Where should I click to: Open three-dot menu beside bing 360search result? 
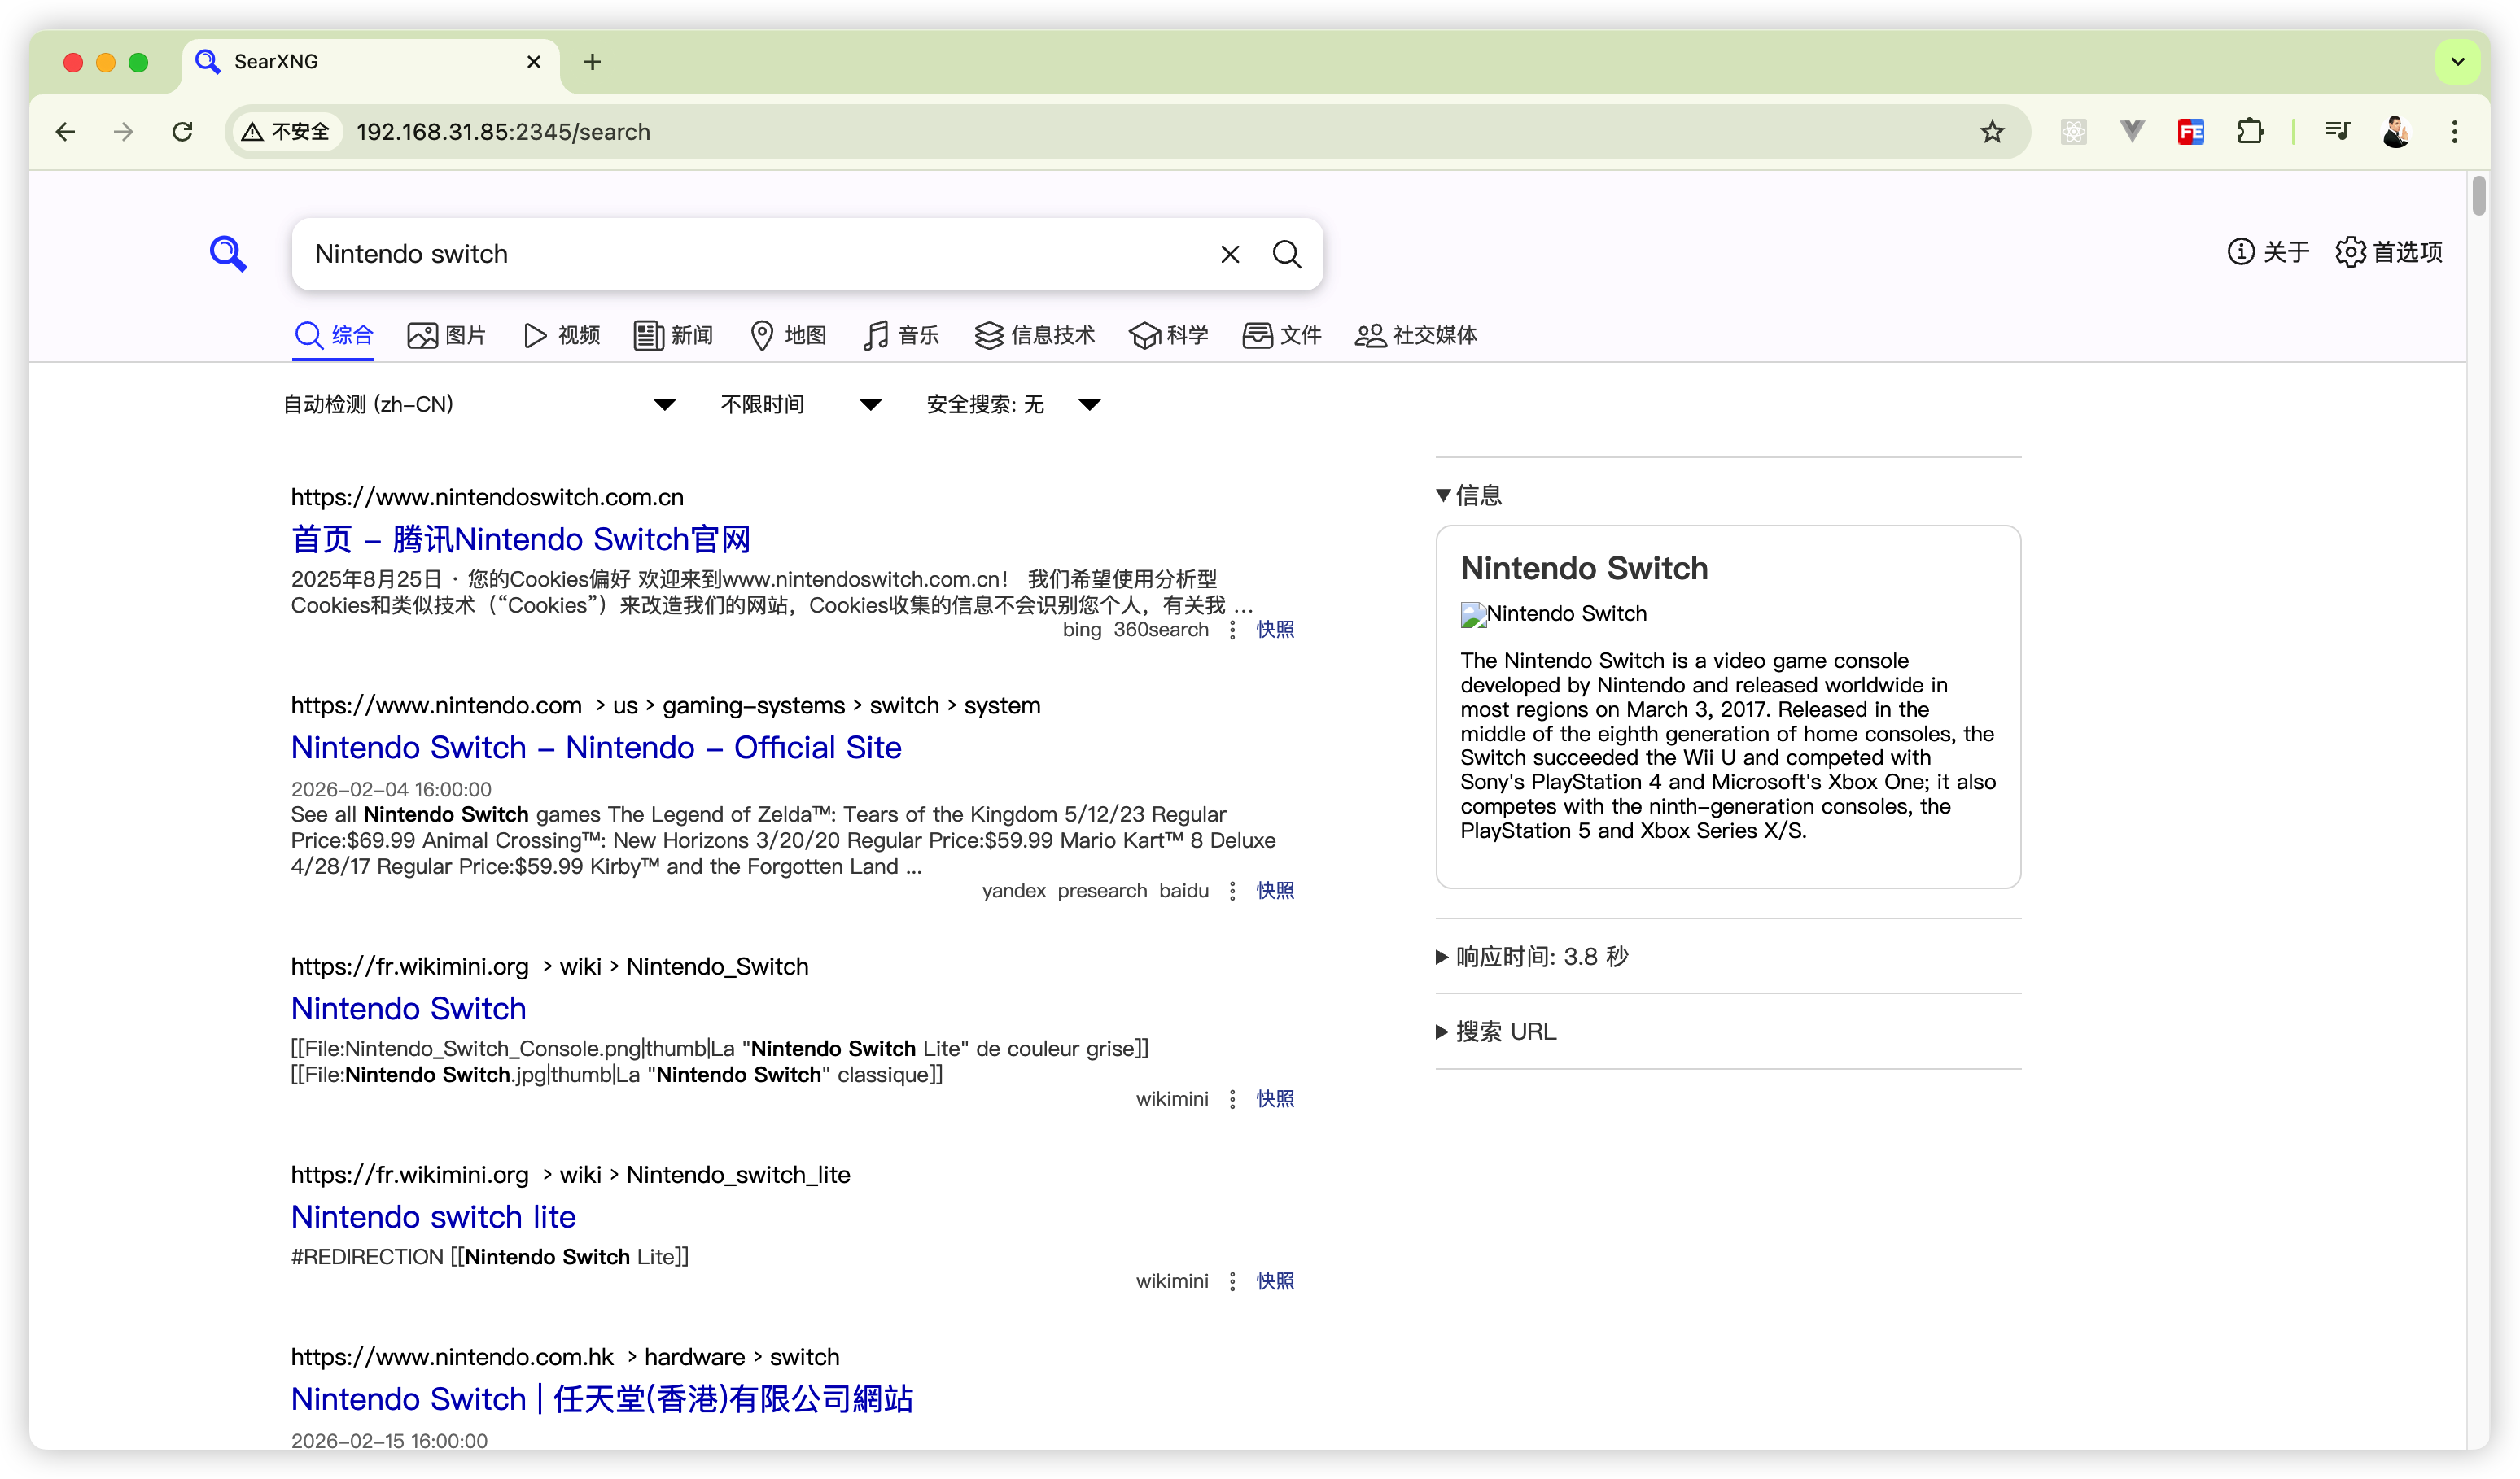(x=1232, y=630)
